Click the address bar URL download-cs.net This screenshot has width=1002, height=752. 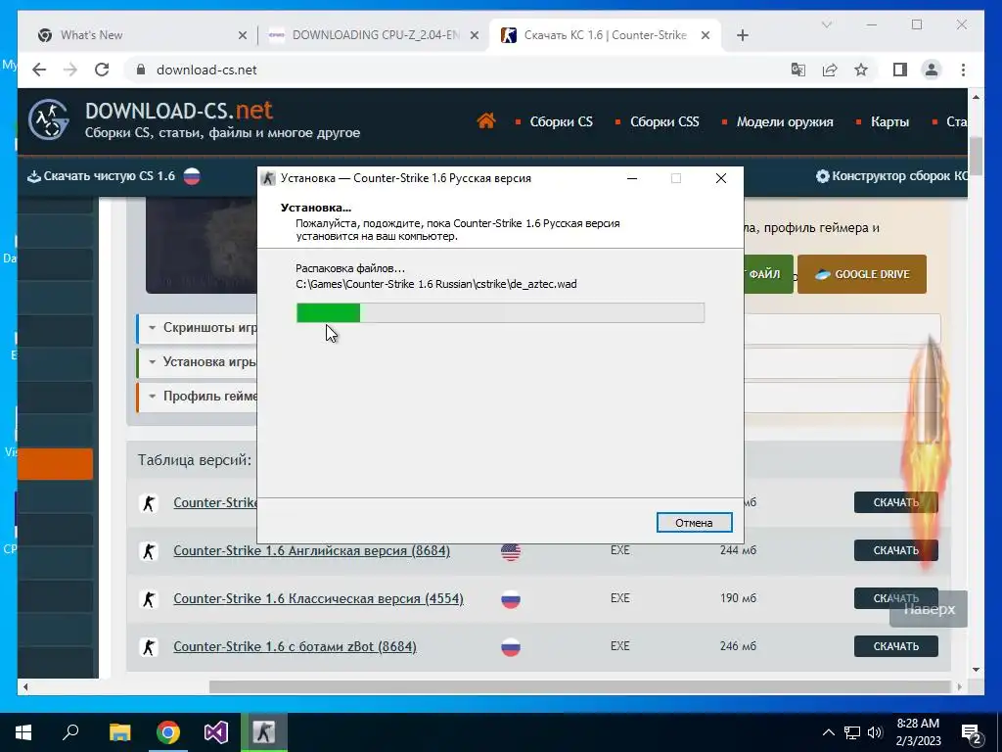[x=206, y=70]
